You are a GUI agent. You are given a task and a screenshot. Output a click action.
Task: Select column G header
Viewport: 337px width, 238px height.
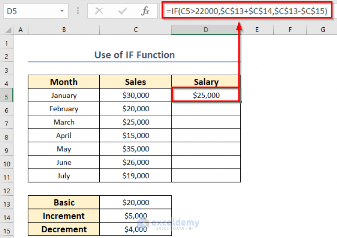click(x=322, y=30)
